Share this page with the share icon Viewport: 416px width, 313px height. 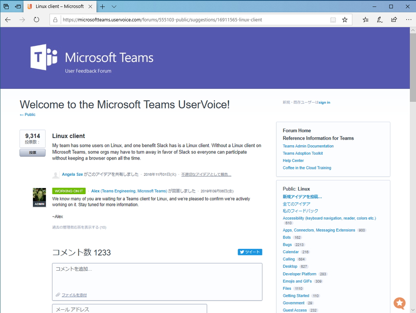[394, 20]
